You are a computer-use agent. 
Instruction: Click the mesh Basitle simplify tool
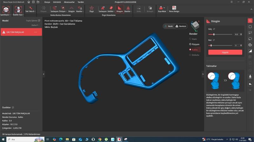tap(128, 9)
